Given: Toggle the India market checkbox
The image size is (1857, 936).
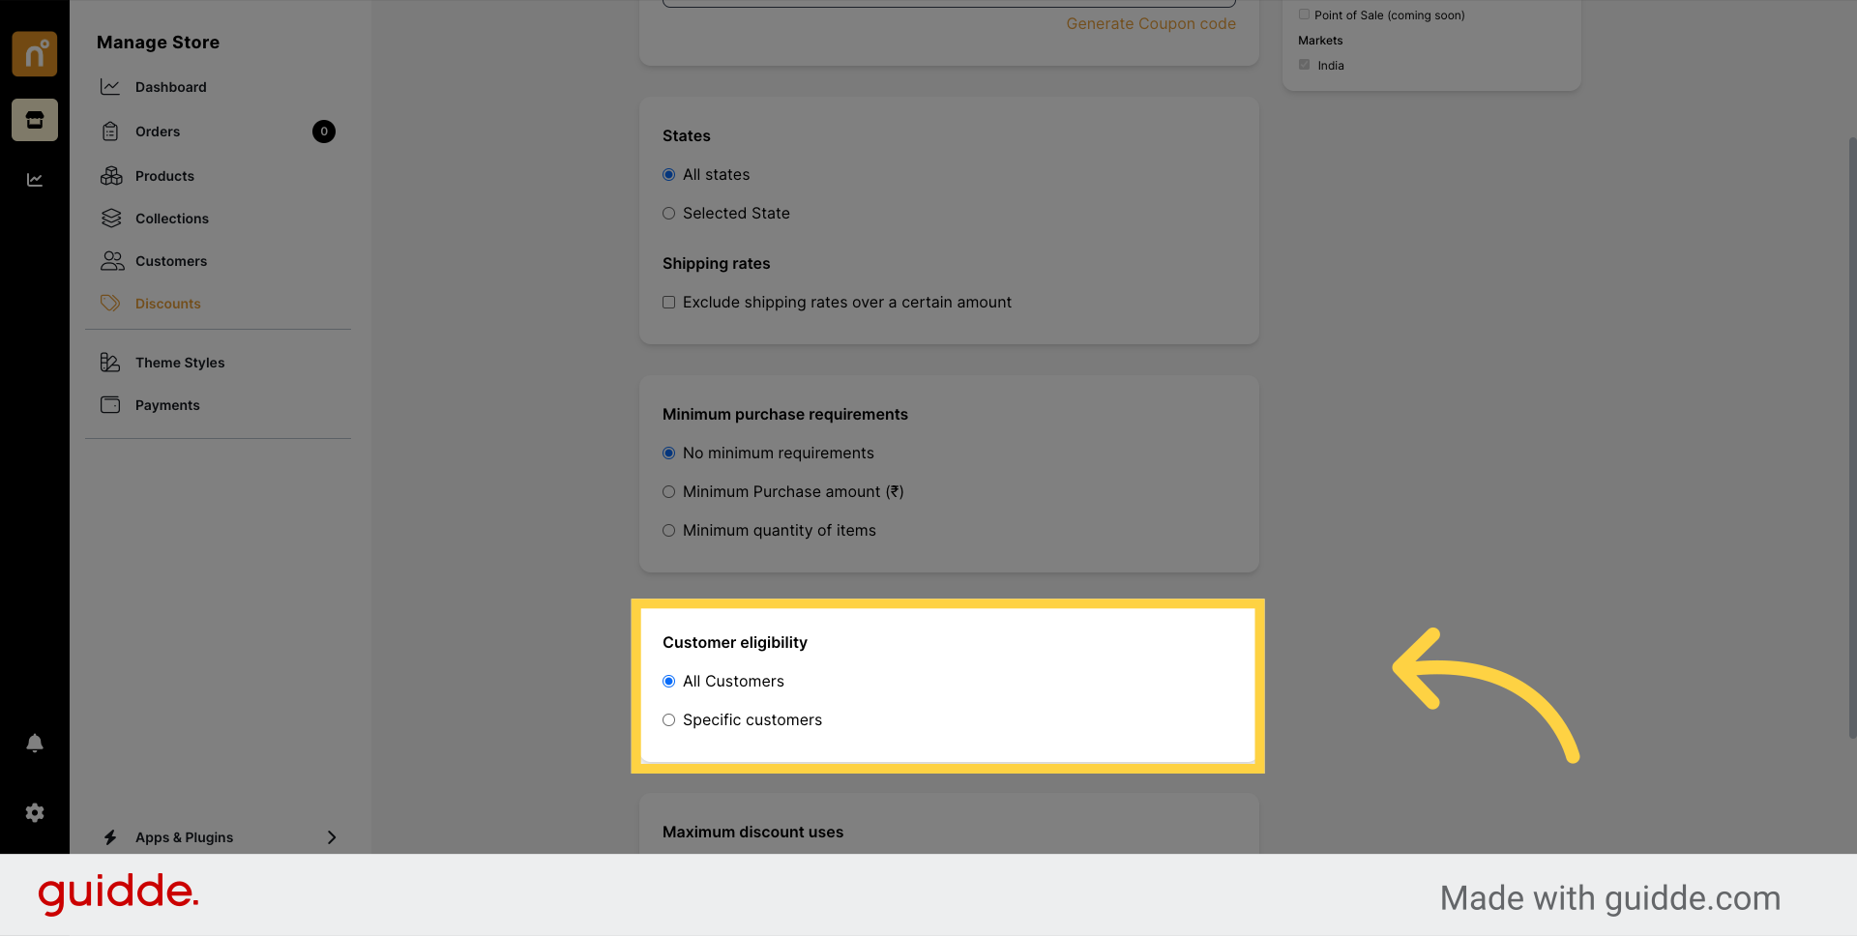Looking at the screenshot, I should [1304, 65].
